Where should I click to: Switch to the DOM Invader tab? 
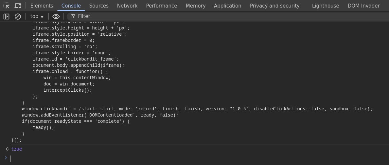363,6
